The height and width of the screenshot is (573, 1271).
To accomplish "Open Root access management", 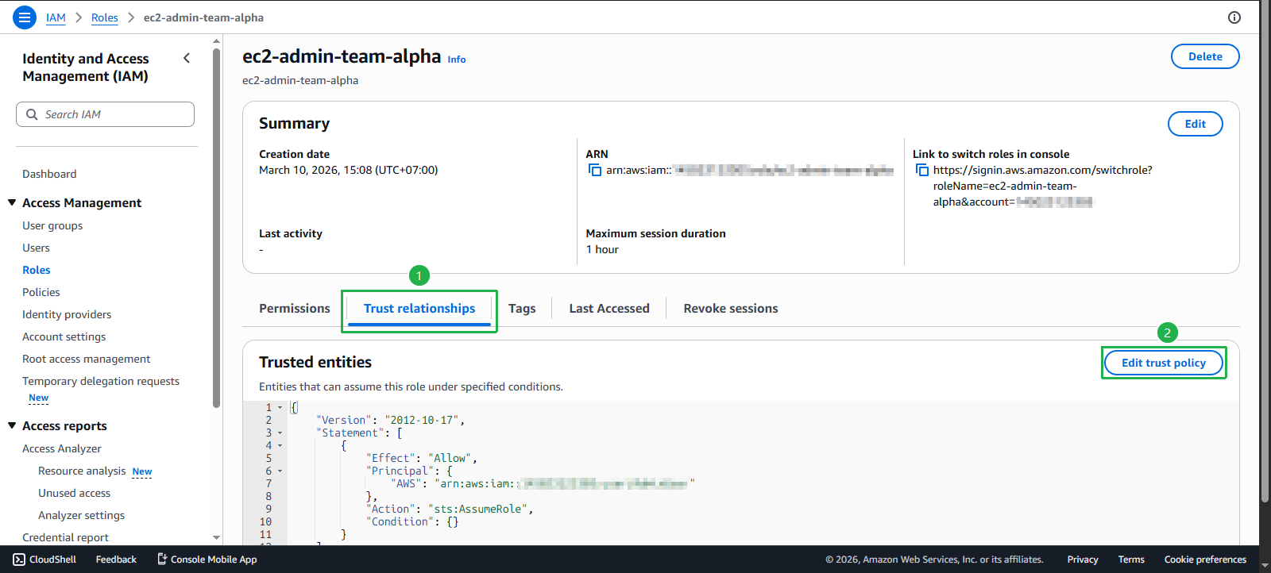I will (87, 359).
